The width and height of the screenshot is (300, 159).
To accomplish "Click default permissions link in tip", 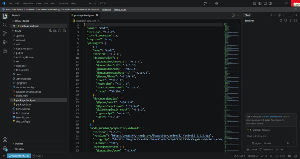I will tap(272, 116).
